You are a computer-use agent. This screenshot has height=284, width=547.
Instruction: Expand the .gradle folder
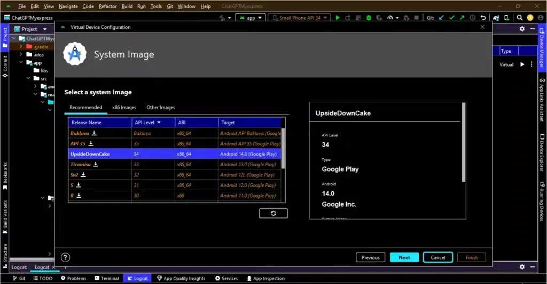point(21,46)
